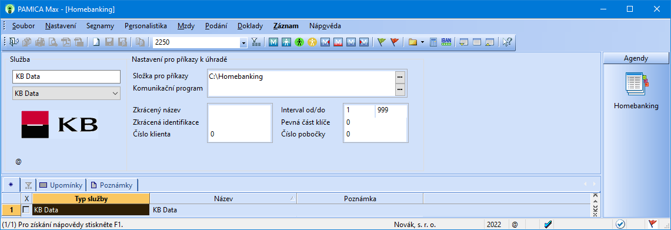671x230 pixels.
Task: Open the Nastavení menu
Action: coord(61,26)
